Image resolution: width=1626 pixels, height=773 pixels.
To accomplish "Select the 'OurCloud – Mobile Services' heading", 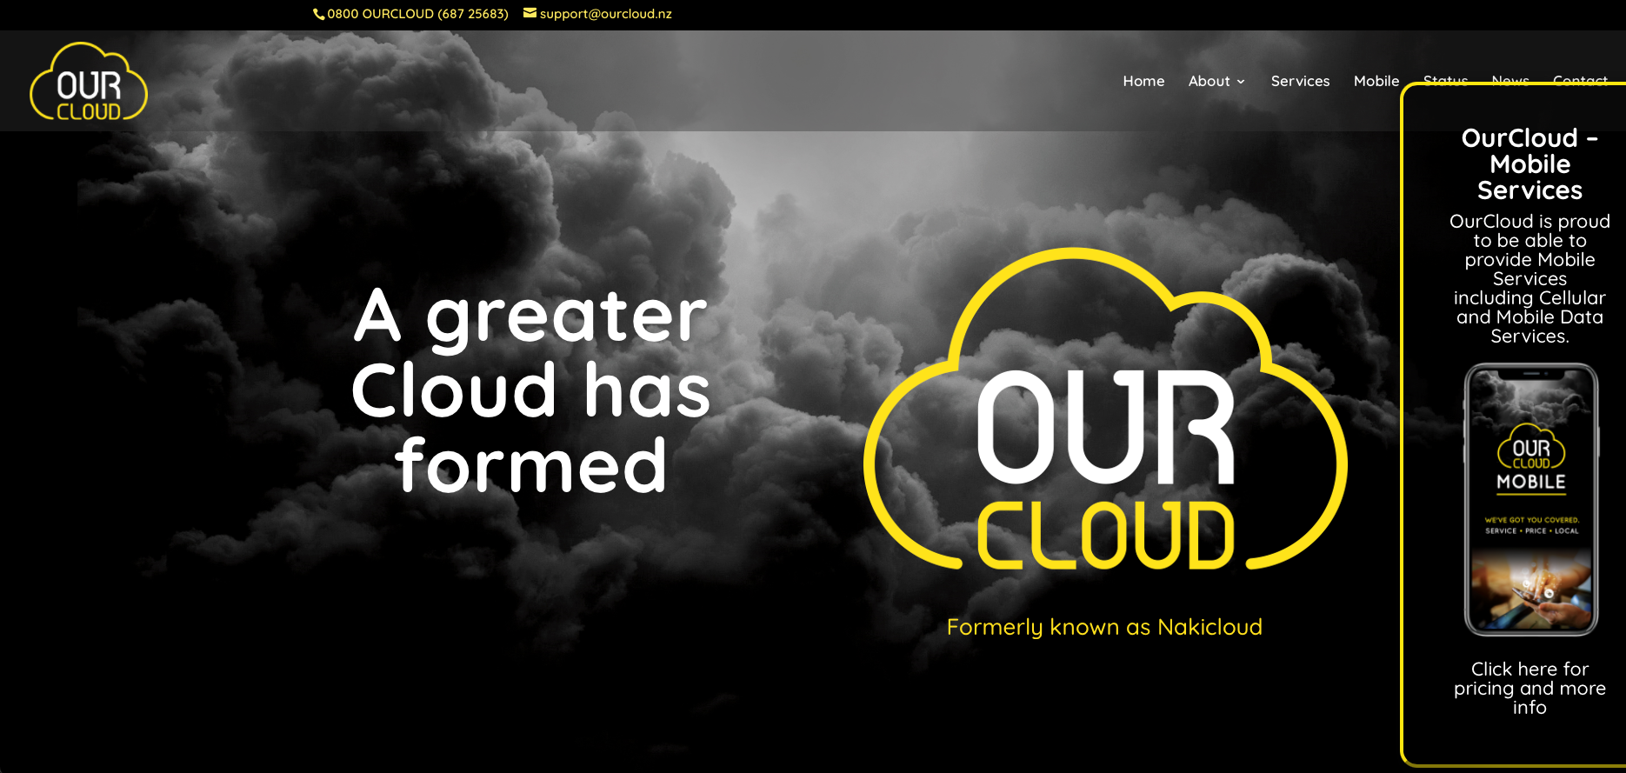I will [1529, 164].
